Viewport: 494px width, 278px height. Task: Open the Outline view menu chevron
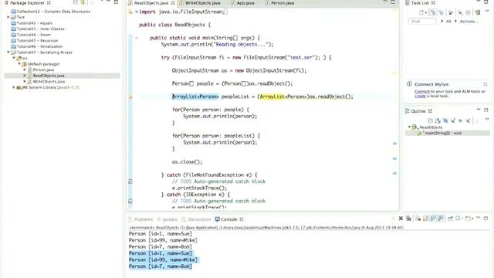pyautogui.click(x=487, y=119)
